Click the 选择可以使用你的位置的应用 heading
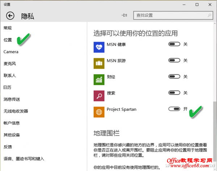The image size is (217, 171). [136, 33]
